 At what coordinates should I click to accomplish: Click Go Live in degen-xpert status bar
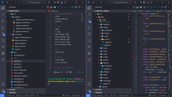[66, 95]
